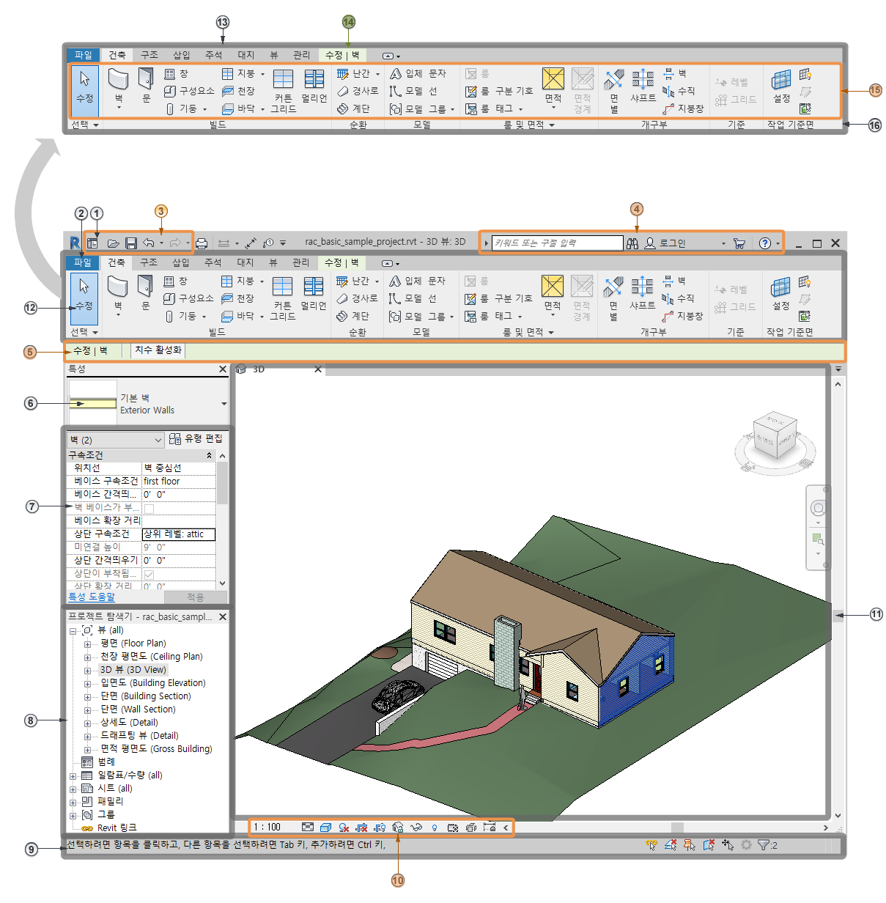Switch to 구조 tab in main window ribbon
Image resolution: width=886 pixels, height=903 pixels.
148,262
